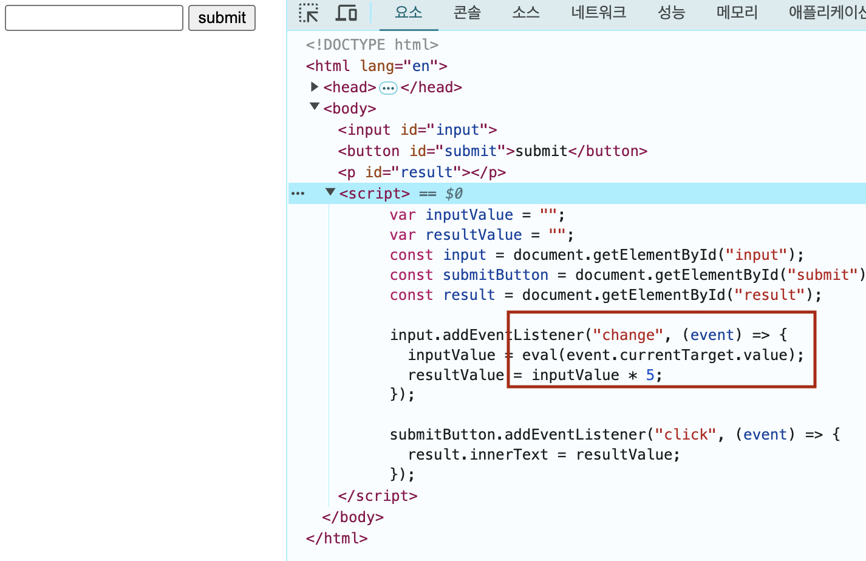Open the 메모리 (Memory) tab
Image resolution: width=866 pixels, height=561 pixels.
tap(737, 13)
